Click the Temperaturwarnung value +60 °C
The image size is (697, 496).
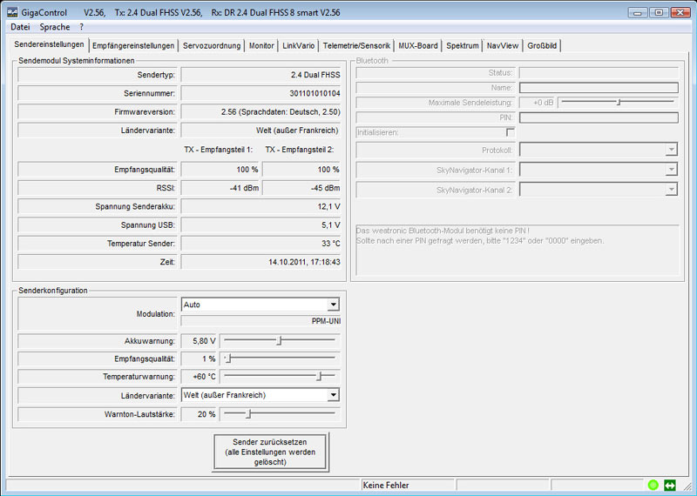point(204,377)
